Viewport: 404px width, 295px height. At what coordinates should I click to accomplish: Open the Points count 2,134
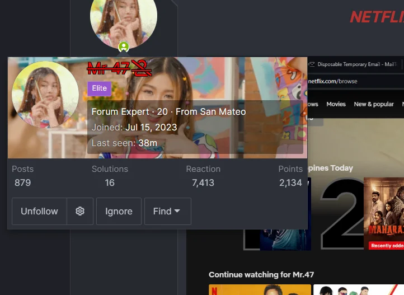click(290, 182)
